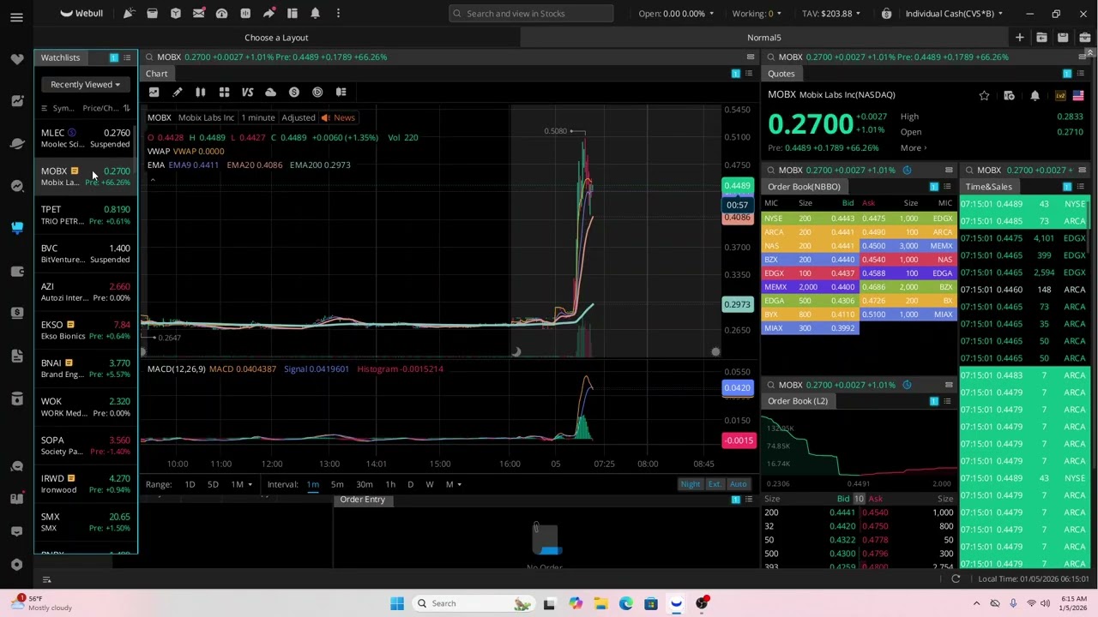Viewport: 1098px width, 617px height.
Task: Click the VS compare symbols icon
Action: point(247,92)
